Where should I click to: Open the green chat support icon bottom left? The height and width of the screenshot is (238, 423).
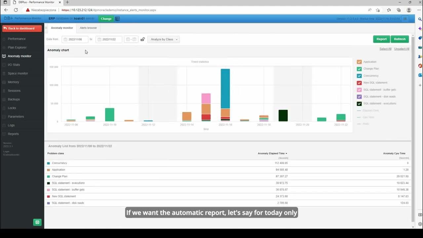coord(37,222)
